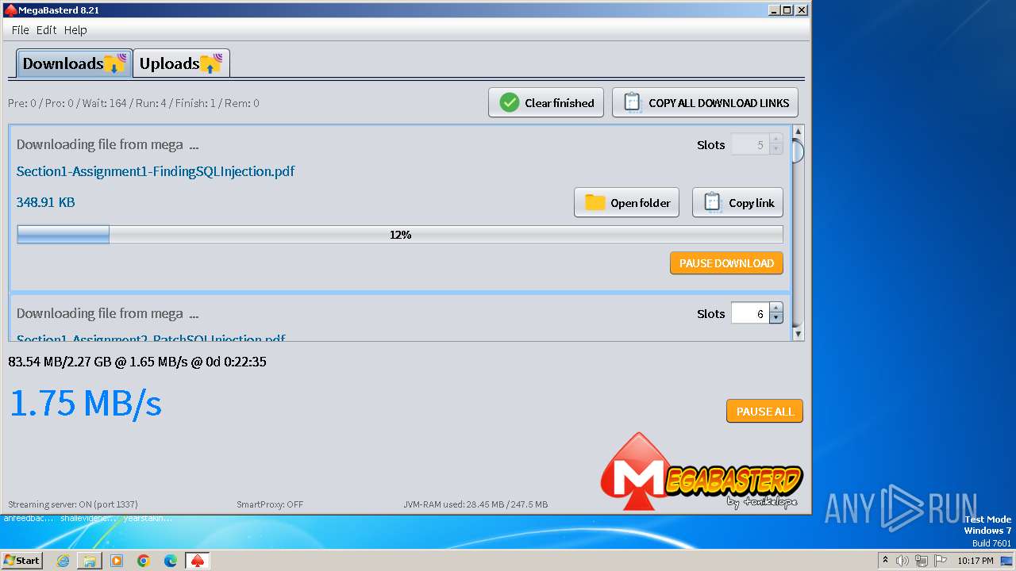The image size is (1016, 571).
Task: Click the taskbar clock showing 10:17 PM
Action: click(976, 561)
